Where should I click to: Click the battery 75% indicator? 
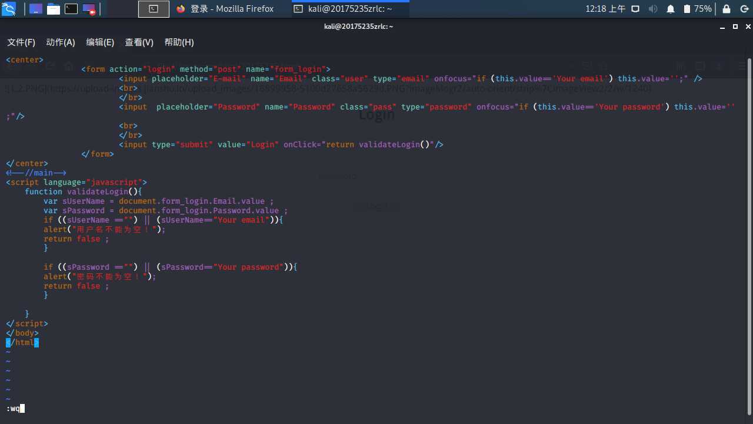click(x=698, y=9)
